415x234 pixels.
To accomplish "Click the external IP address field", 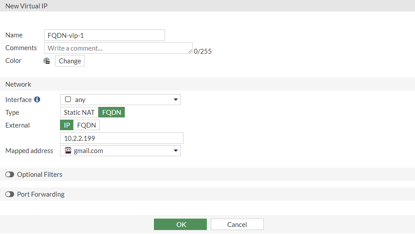I will (121, 138).
